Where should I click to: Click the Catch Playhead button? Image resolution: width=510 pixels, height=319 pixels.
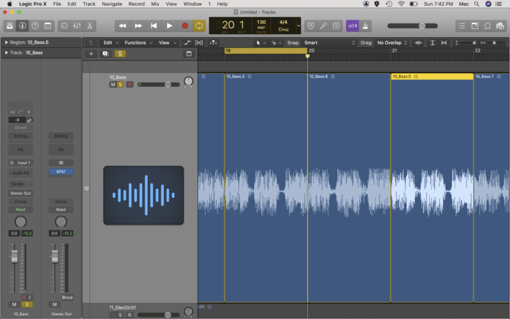point(214,43)
